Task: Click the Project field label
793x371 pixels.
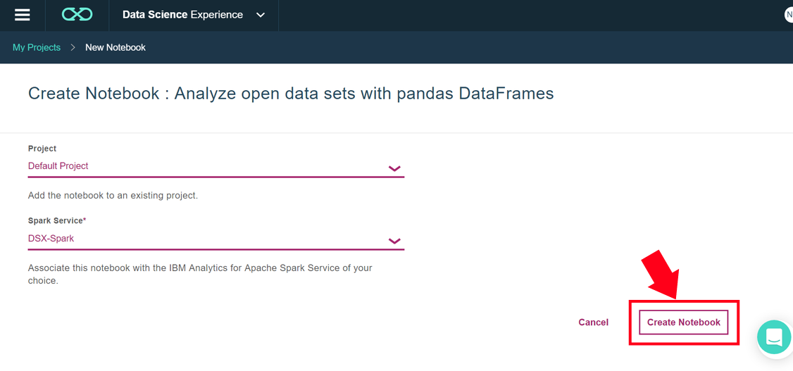Action: pos(42,149)
